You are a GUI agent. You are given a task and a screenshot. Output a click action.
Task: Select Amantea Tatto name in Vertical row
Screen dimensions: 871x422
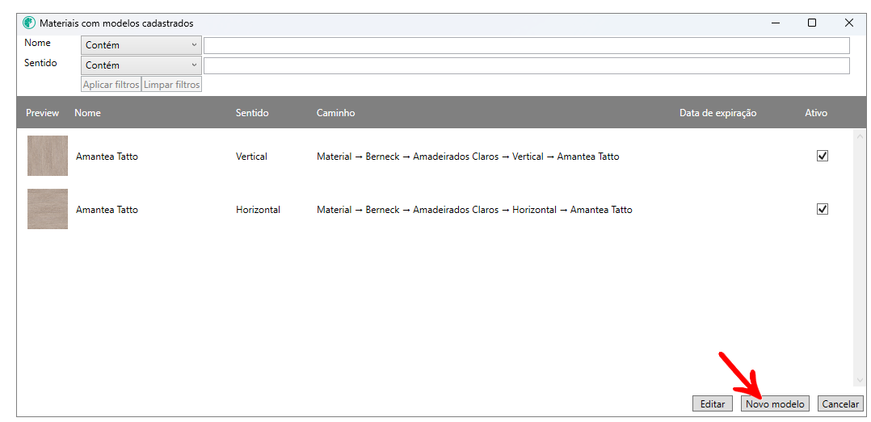[107, 157]
